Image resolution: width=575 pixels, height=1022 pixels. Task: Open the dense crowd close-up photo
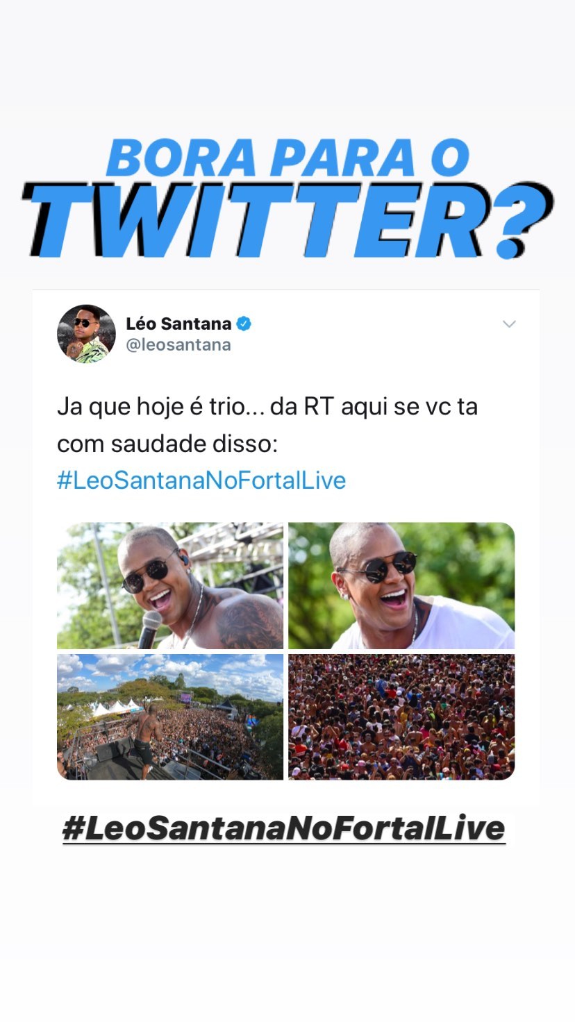[401, 717]
